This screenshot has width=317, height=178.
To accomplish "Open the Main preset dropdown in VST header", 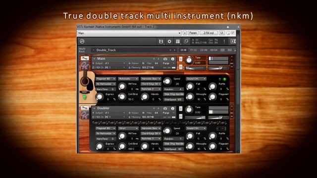I will point(129,33).
